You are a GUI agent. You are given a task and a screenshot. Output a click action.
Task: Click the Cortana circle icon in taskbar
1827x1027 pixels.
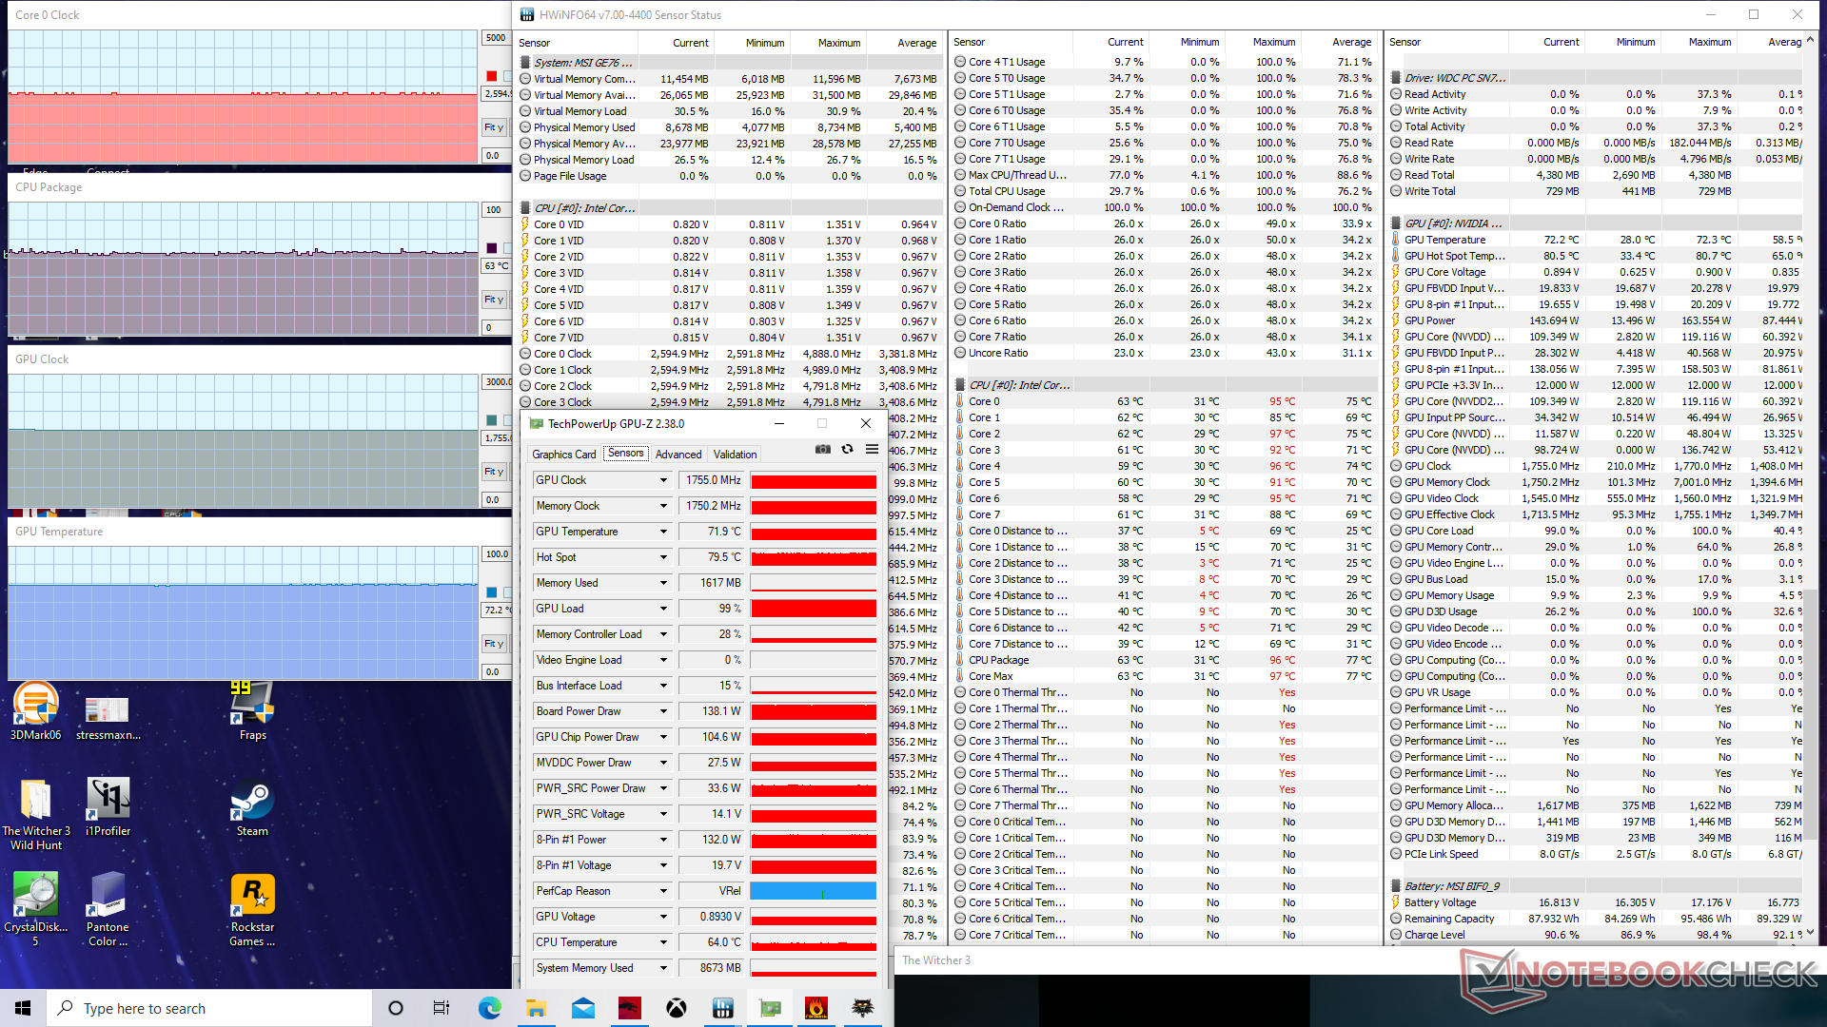396,1008
